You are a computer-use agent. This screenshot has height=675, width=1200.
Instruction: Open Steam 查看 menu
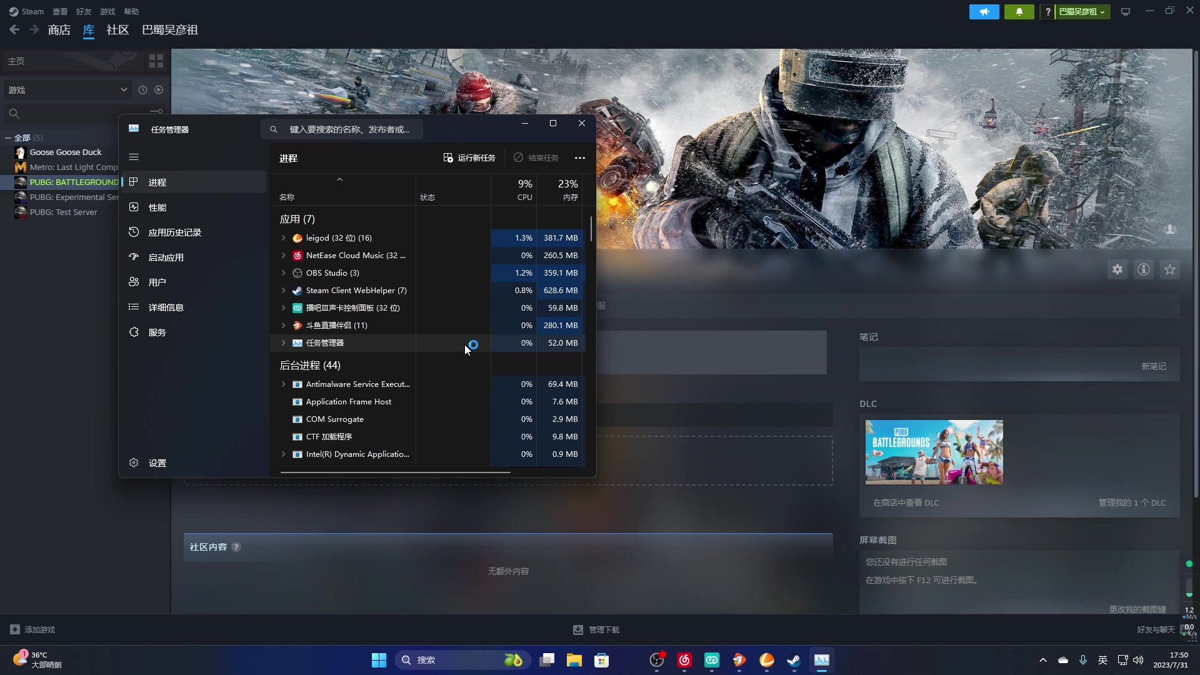[x=60, y=11]
